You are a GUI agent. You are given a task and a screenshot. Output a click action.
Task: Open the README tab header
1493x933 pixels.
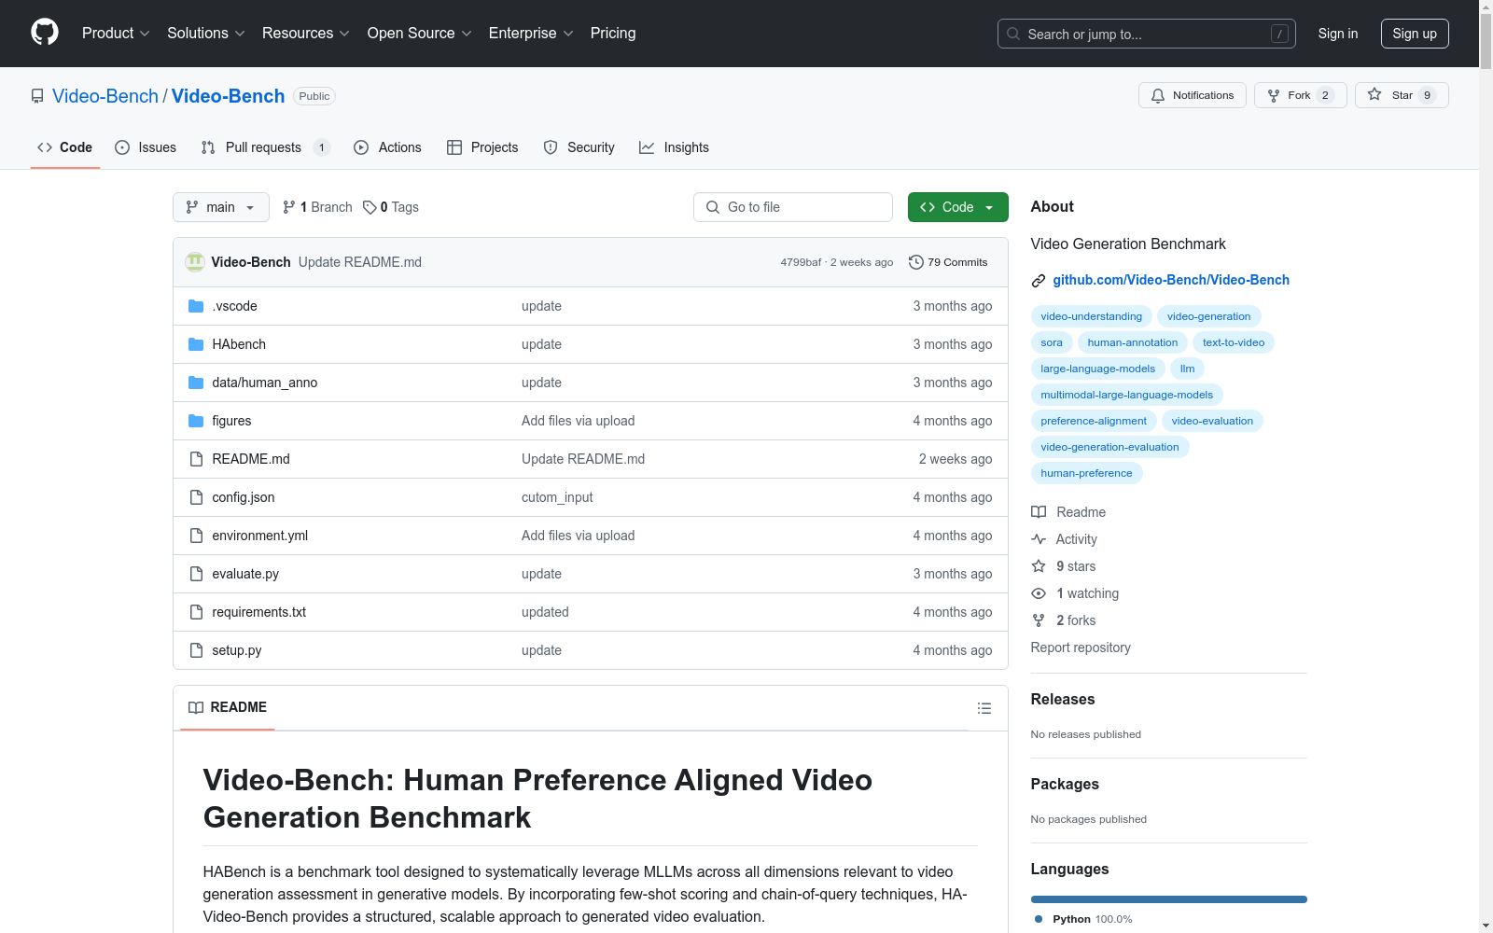click(228, 707)
